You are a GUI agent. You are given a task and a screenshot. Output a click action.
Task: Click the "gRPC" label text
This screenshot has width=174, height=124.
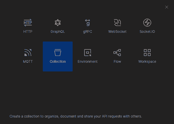click(x=88, y=32)
